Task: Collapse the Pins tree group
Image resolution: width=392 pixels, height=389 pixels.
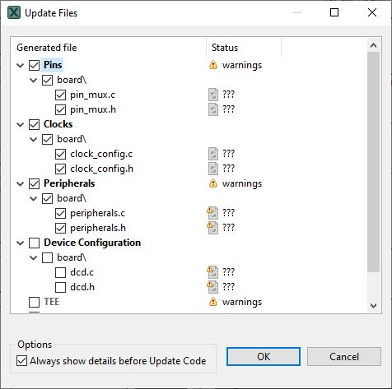Action: coord(20,65)
